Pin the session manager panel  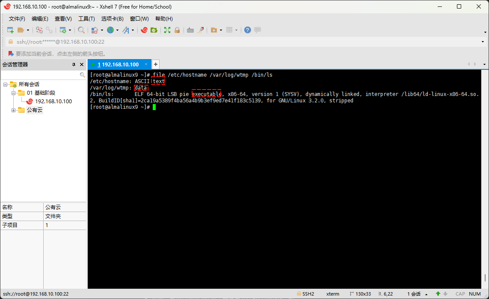pyautogui.click(x=74, y=64)
